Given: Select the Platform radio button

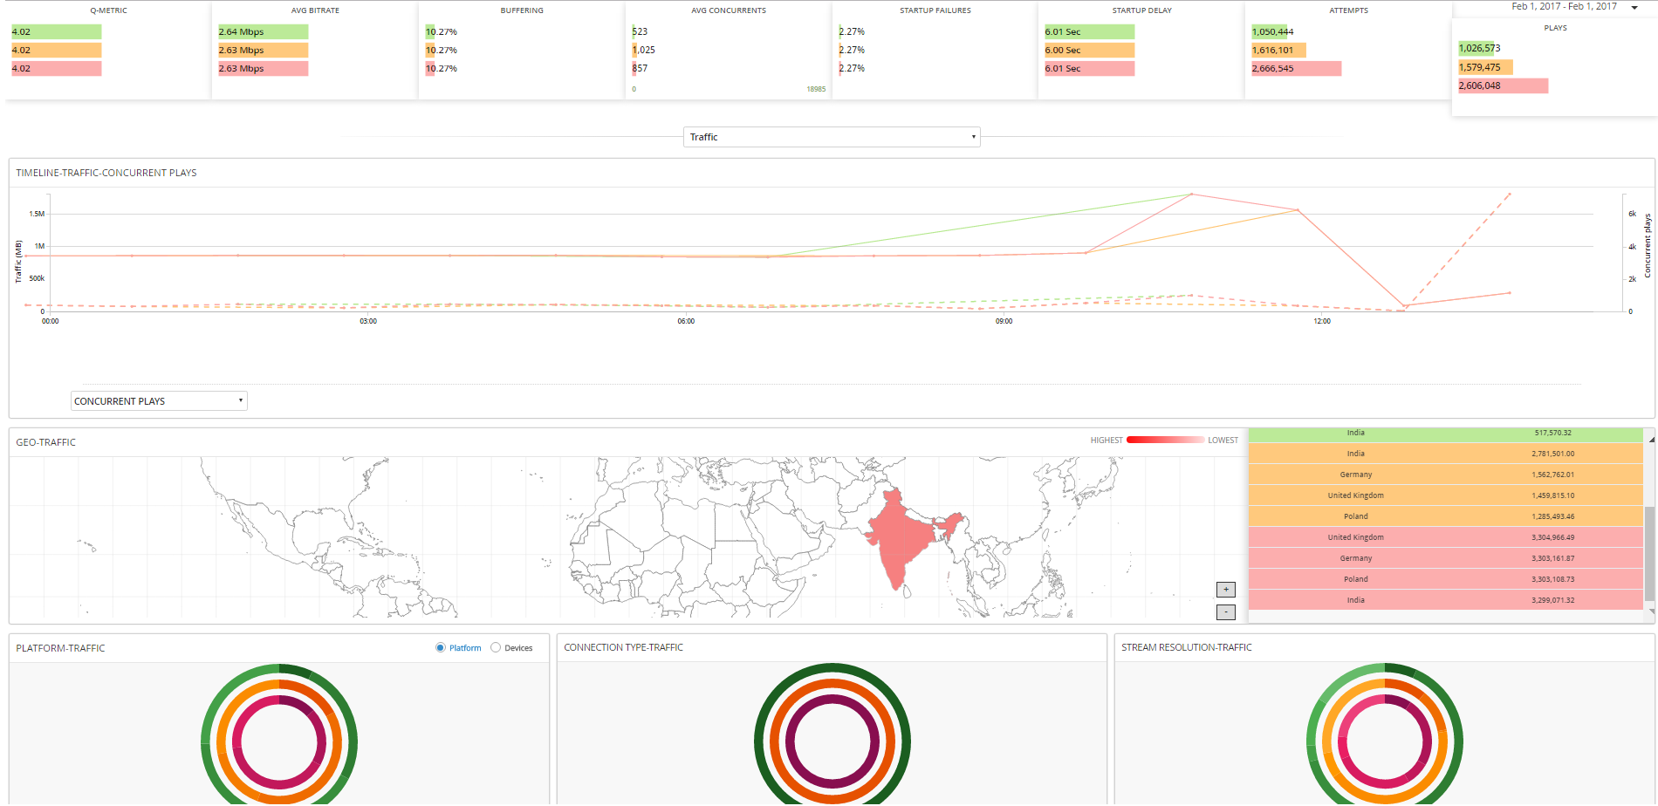Looking at the screenshot, I should pos(441,647).
